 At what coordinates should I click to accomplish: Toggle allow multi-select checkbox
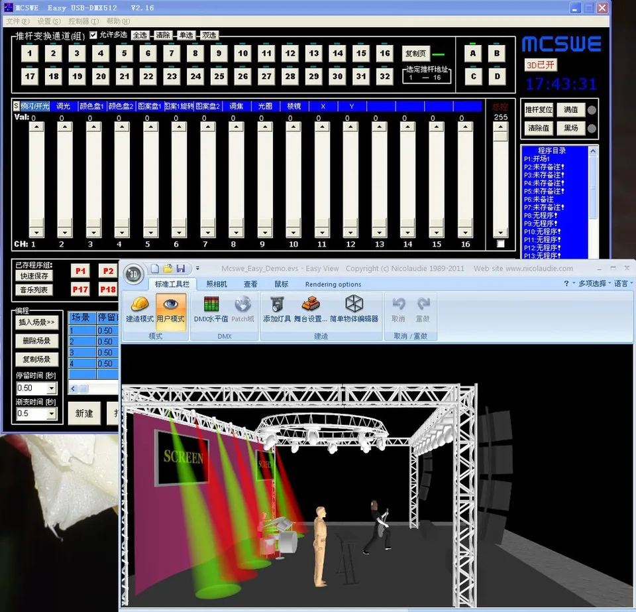tap(93, 35)
